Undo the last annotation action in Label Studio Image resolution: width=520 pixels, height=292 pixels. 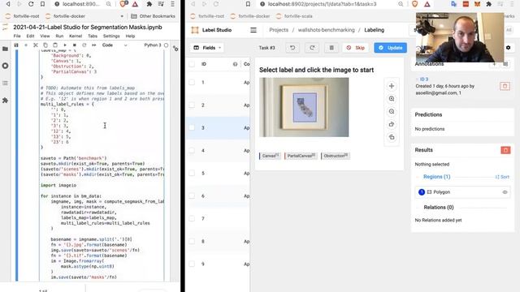click(x=292, y=48)
